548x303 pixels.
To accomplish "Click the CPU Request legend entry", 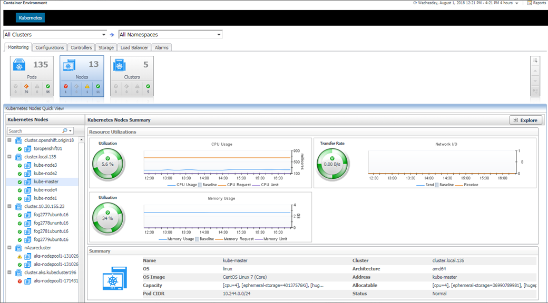I will click(235, 185).
